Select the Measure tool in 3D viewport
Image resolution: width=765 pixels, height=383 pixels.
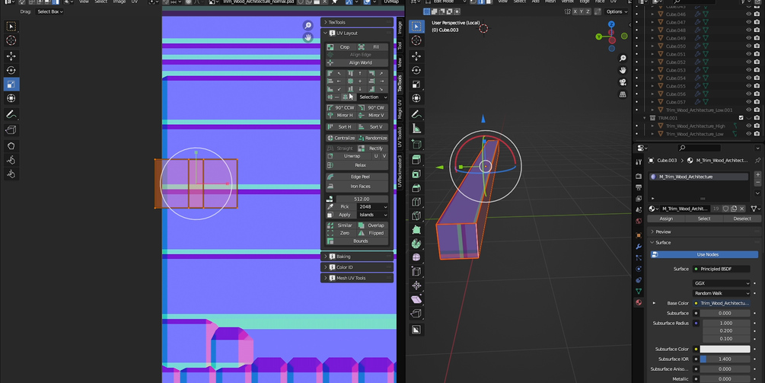[x=416, y=129]
